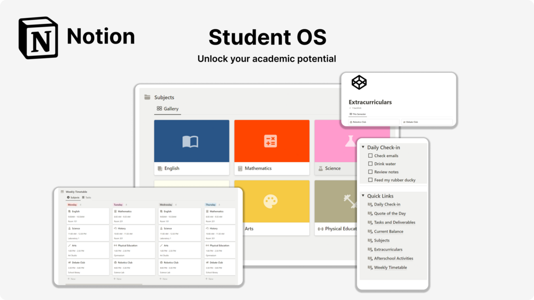This screenshot has width=534, height=300.
Task: Add a new item under Tuesday column
Action: pyautogui.click(x=117, y=279)
